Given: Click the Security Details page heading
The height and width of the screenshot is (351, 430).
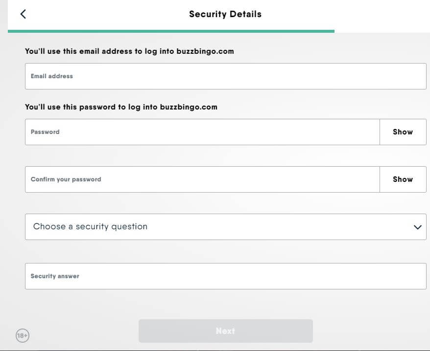Looking at the screenshot, I should (225, 14).
